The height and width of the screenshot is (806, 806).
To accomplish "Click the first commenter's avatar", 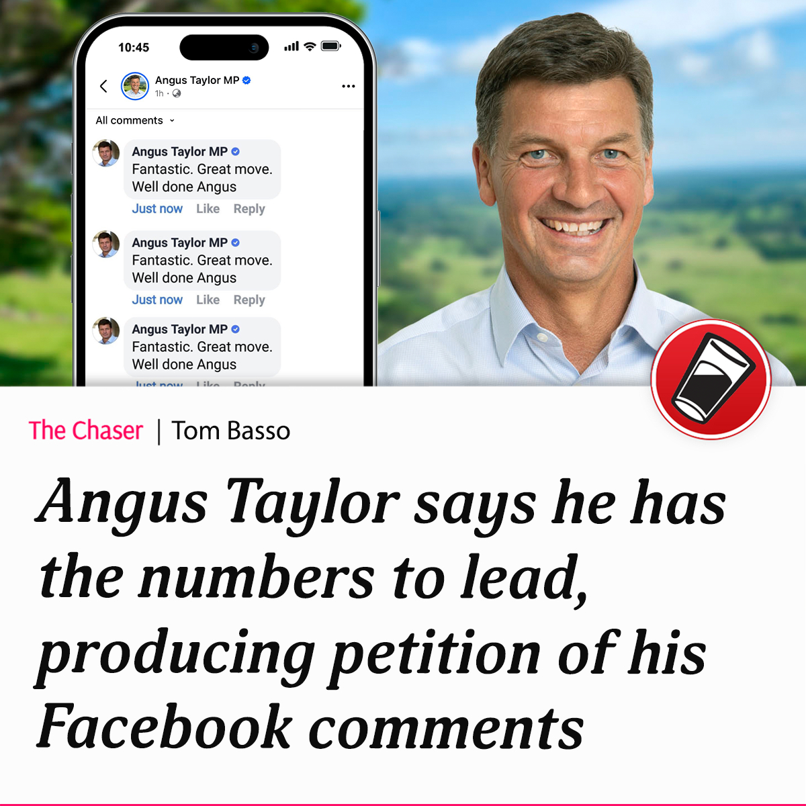I will [106, 153].
